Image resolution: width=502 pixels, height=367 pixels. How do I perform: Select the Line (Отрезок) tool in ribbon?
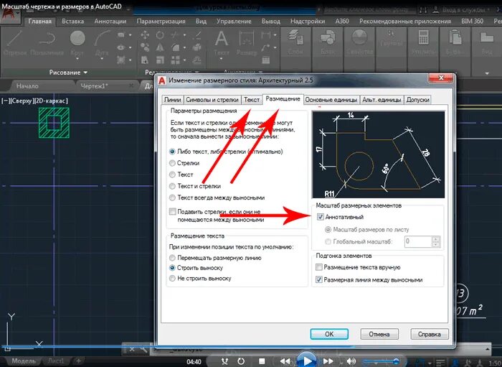click(x=15, y=42)
